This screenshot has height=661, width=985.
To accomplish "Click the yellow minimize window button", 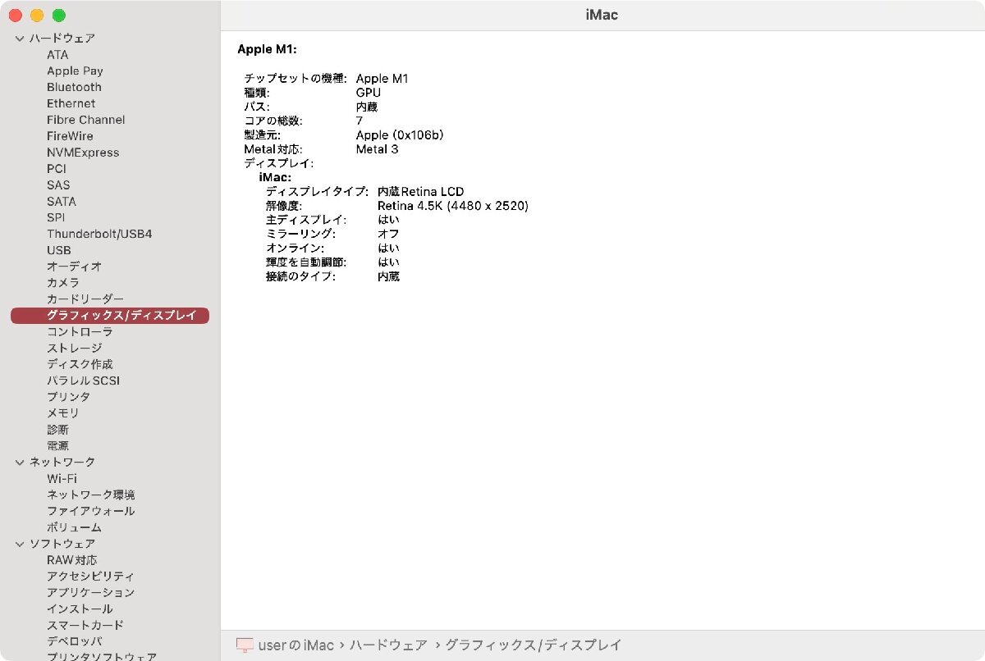I will pos(37,16).
